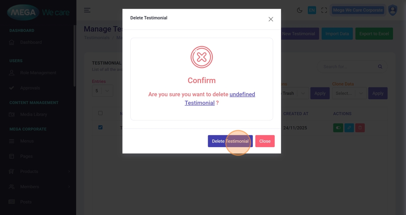Uncheck the selected testimonial row checkbox
Viewport: 406px width, 215px height.
[100, 127]
